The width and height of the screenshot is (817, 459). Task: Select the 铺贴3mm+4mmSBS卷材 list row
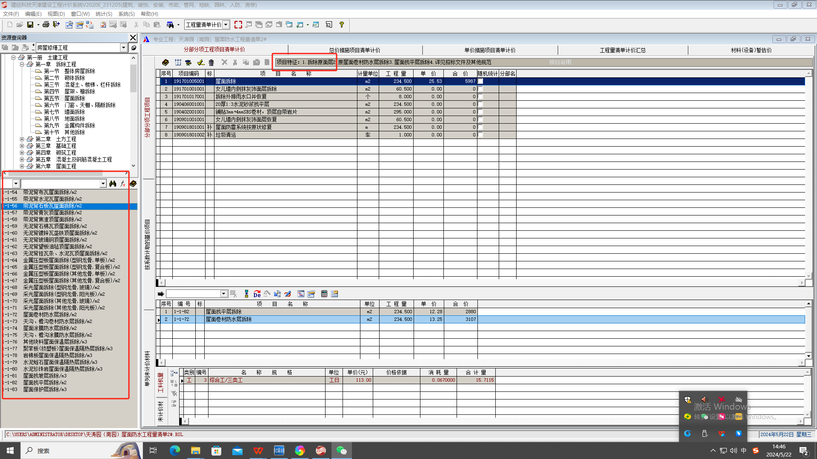coord(338,112)
